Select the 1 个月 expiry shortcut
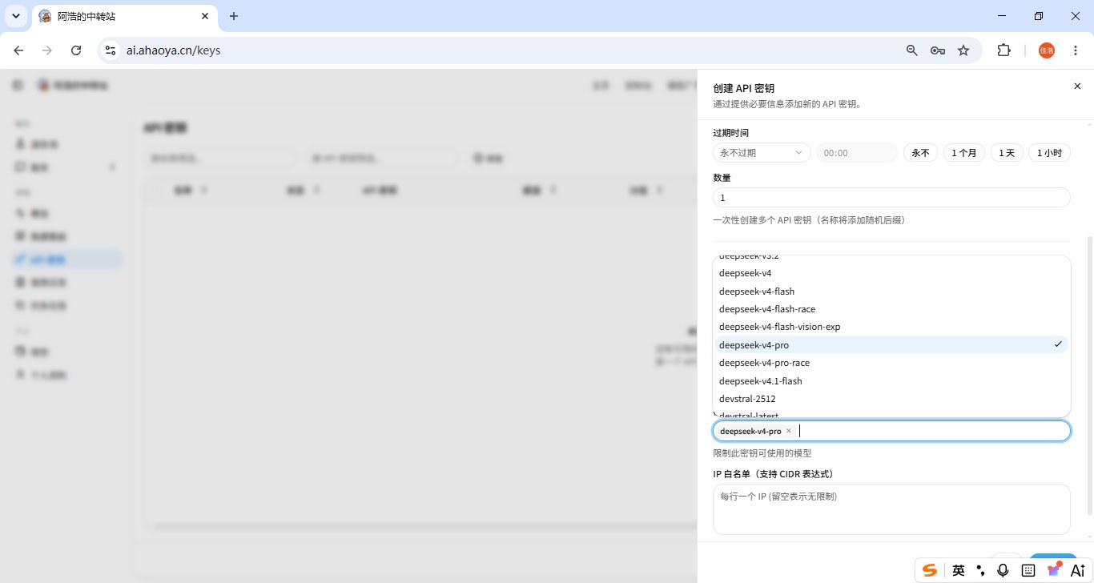1094x583 pixels. (964, 153)
